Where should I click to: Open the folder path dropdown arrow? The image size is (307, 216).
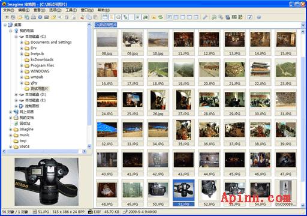tap(303, 25)
